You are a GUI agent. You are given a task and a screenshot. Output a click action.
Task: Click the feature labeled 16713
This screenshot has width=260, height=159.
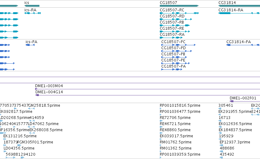224,118
